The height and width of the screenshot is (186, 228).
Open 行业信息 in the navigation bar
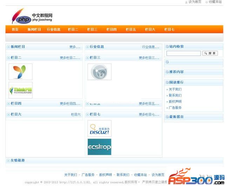(54, 29)
